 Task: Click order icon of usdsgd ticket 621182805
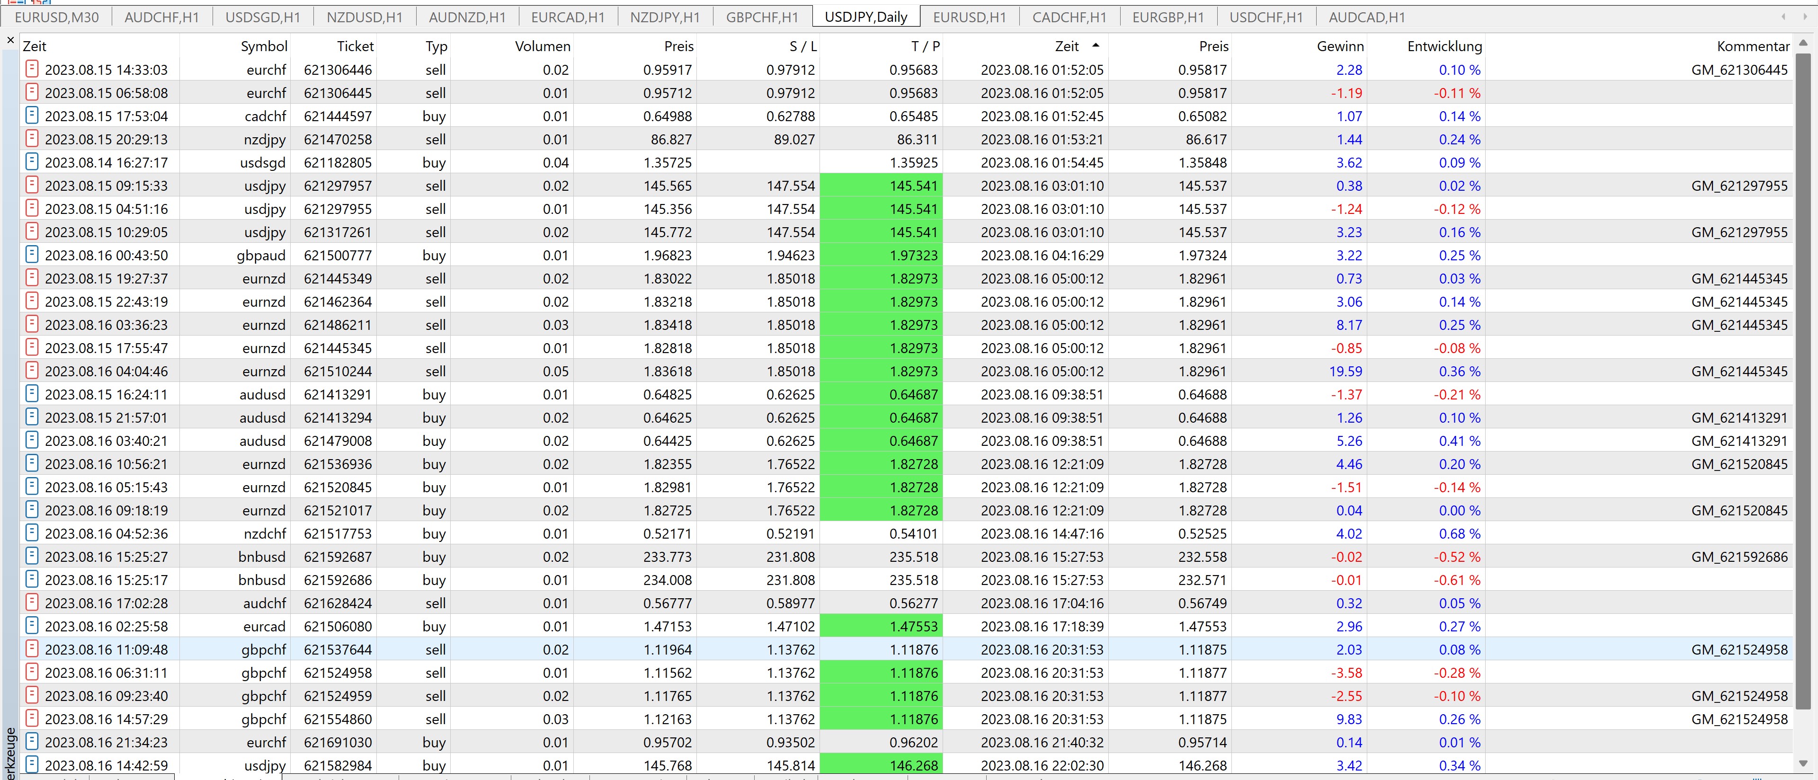pyautogui.click(x=31, y=162)
